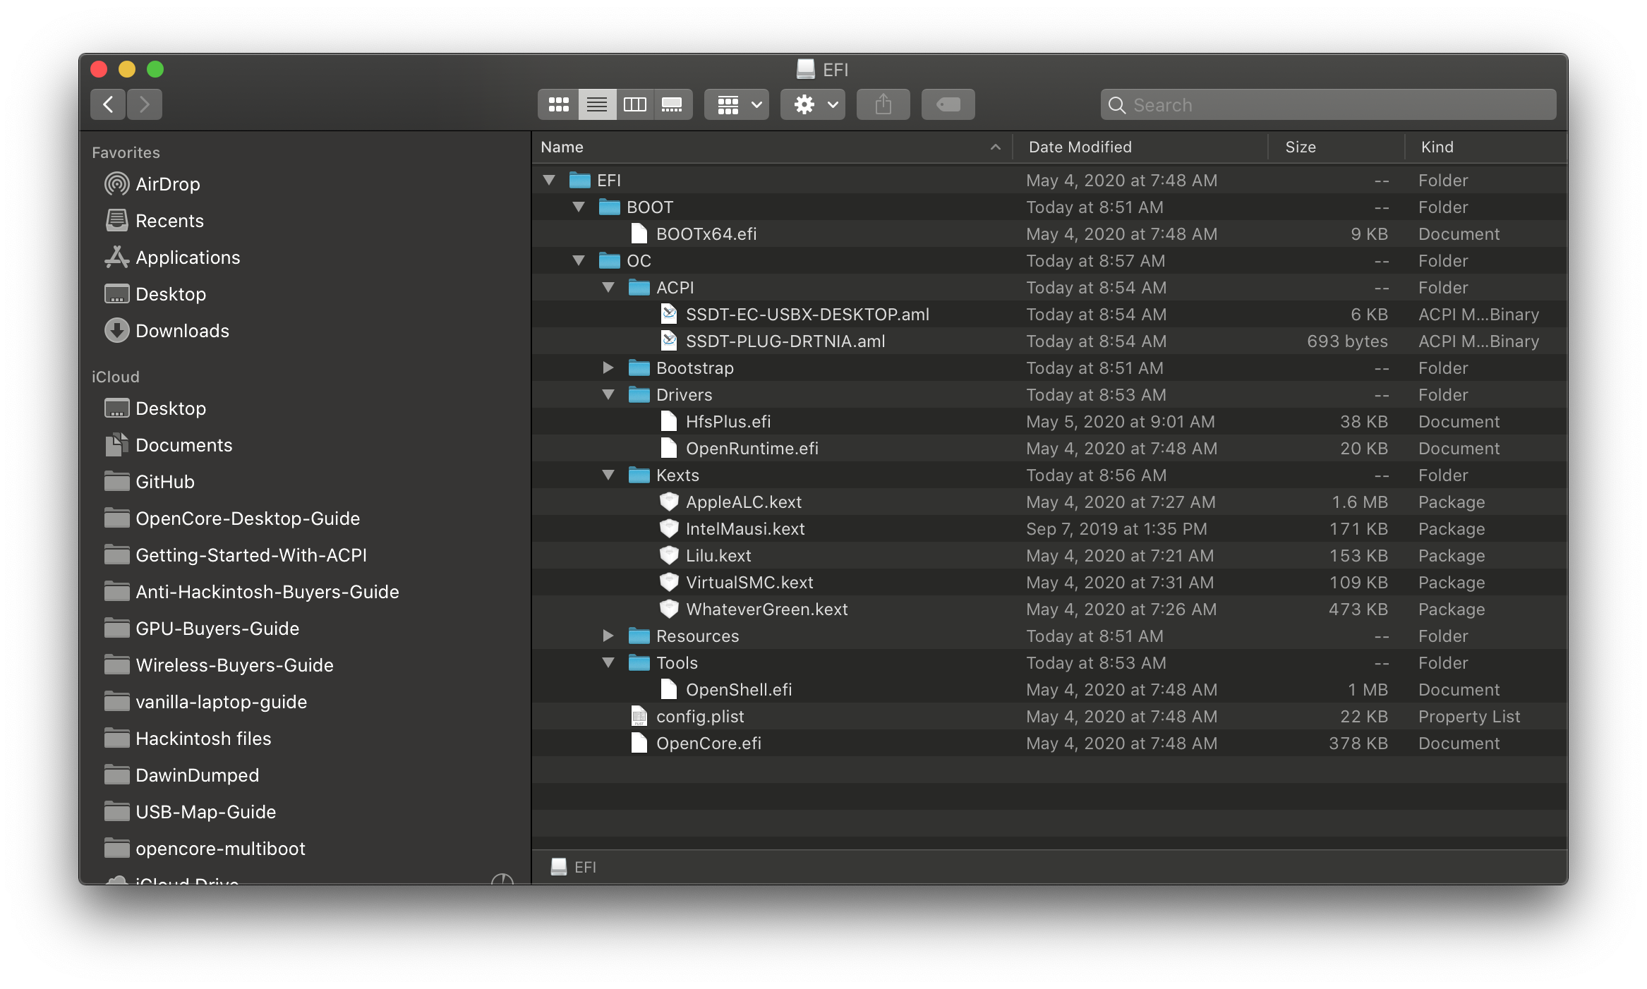Screen dimensions: 1647x989
Task: Open the Action gear dropdown menu
Action: (813, 105)
